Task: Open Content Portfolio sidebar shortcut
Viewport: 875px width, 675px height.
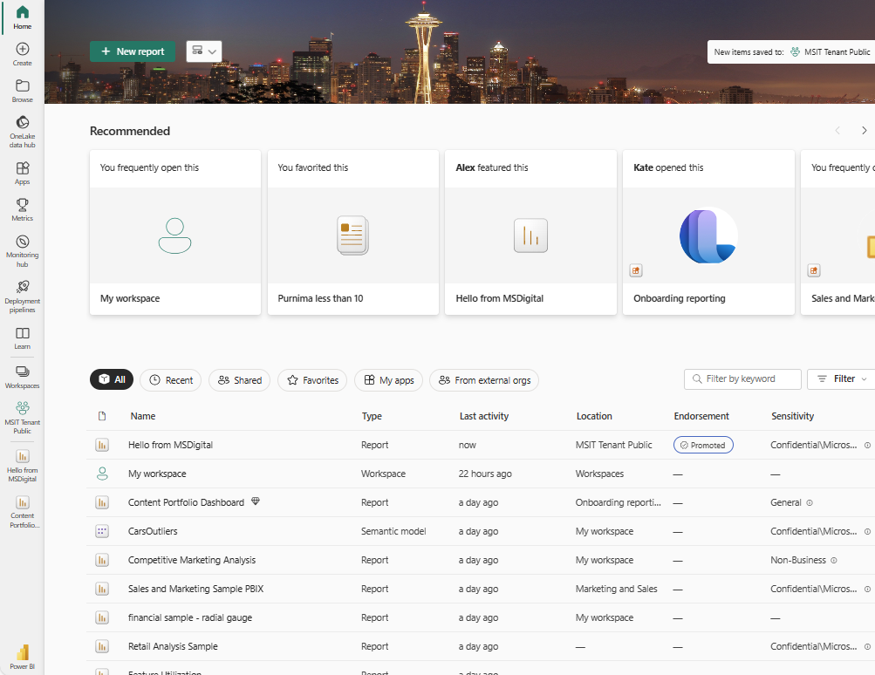Action: 23,512
